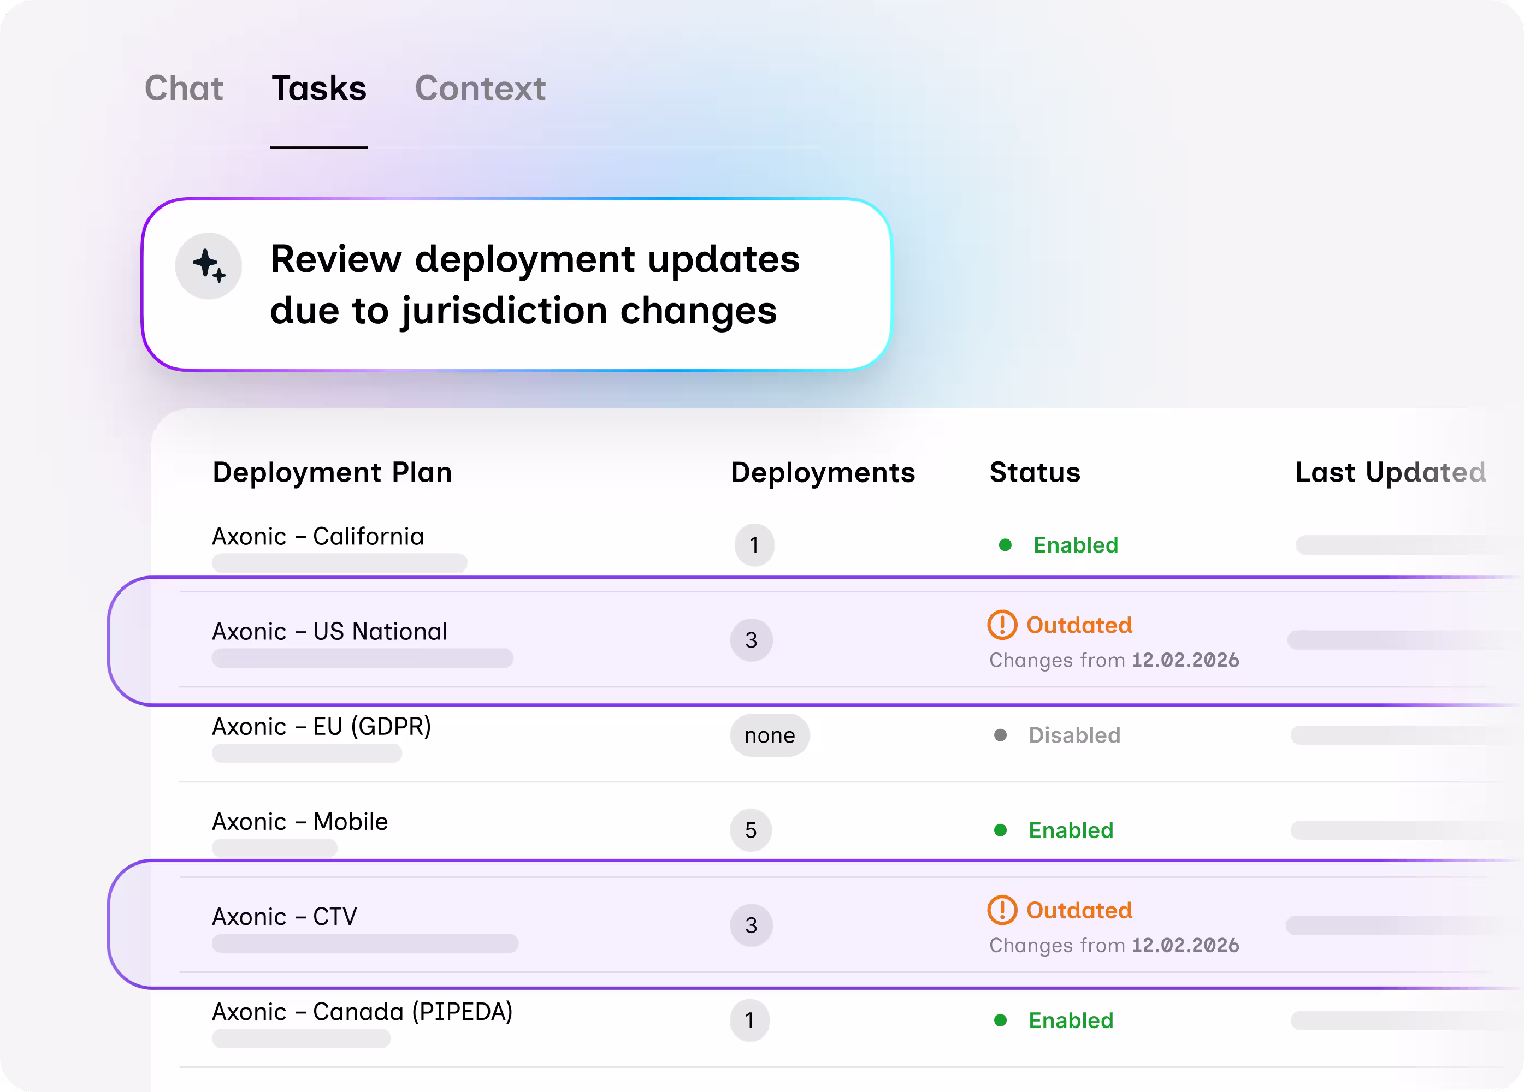Image resolution: width=1524 pixels, height=1092 pixels.
Task: Open the Axonic – US National plan
Action: [329, 631]
